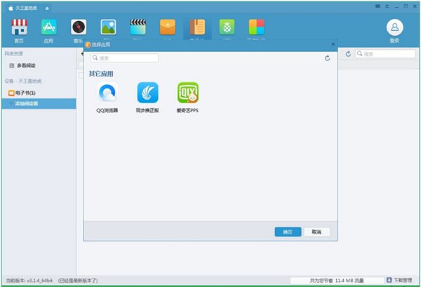Open the photos landscape icon in toolbar
The width and height of the screenshot is (421, 287).
click(108, 28)
